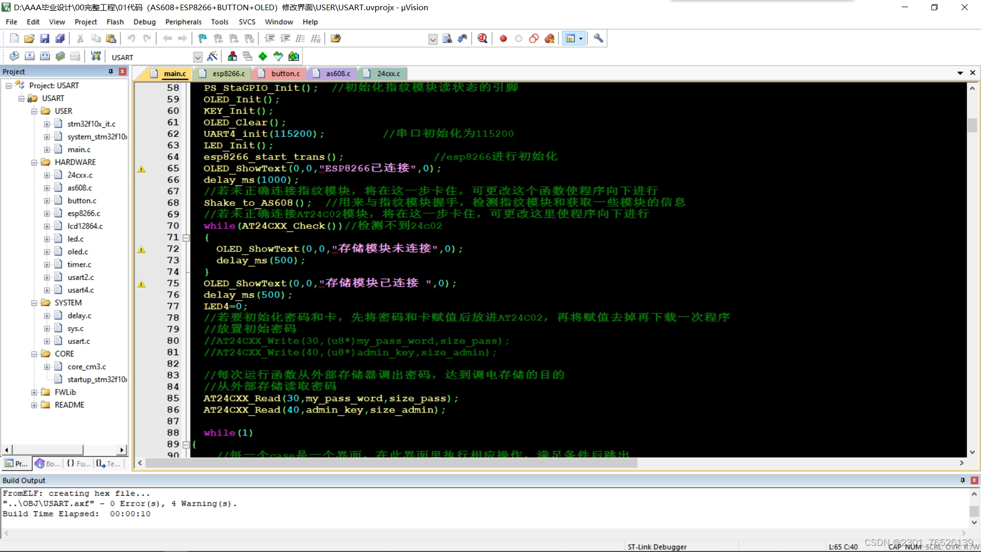Expand the FWLib folder
Screen dimensions: 981x552
coord(34,393)
